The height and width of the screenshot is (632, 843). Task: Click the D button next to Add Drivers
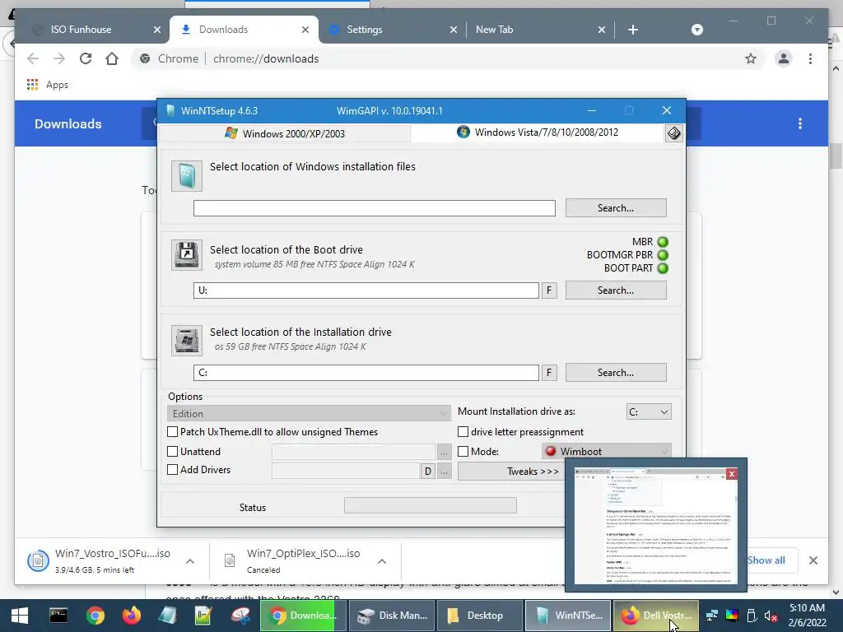[427, 472]
